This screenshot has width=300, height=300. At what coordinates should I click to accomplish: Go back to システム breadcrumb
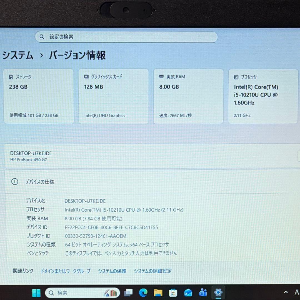point(18,56)
